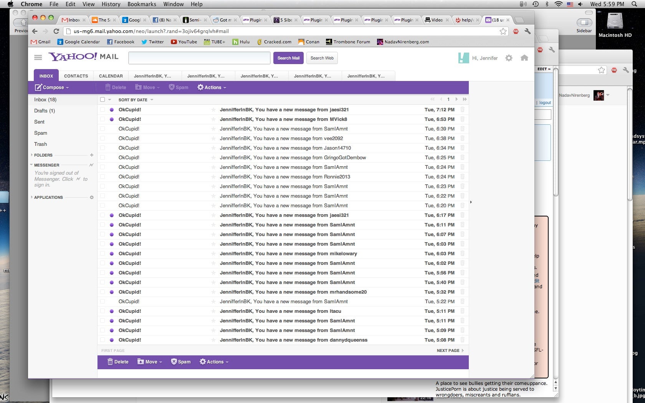This screenshot has height=403, width=645.
Task: Check the message from mrhandsome20
Action: tap(103, 292)
